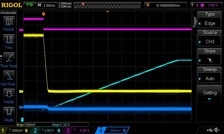Image resolution: width=224 pixels, height=134 pixels.
Task: Expand the trigger Setting submenu
Action: (x=209, y=94)
